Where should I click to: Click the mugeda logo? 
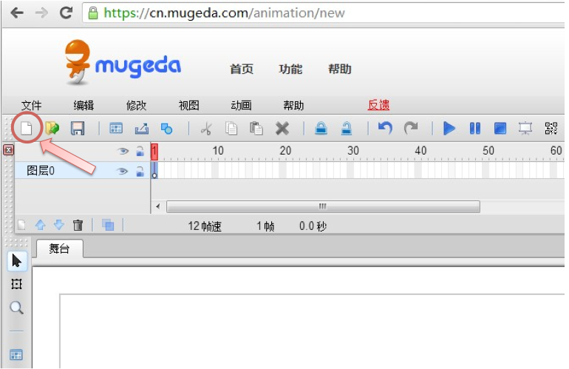pyautogui.click(x=123, y=62)
